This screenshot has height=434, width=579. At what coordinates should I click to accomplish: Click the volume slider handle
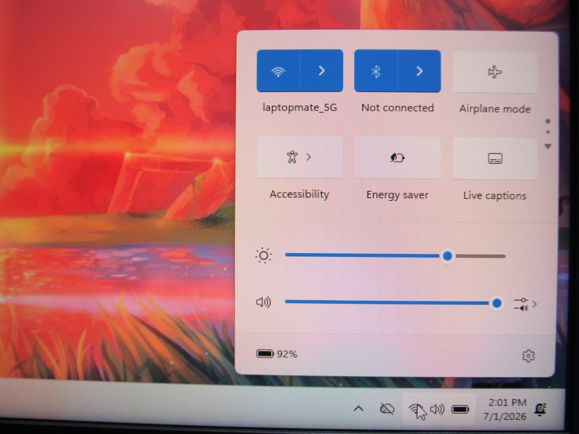(x=497, y=303)
